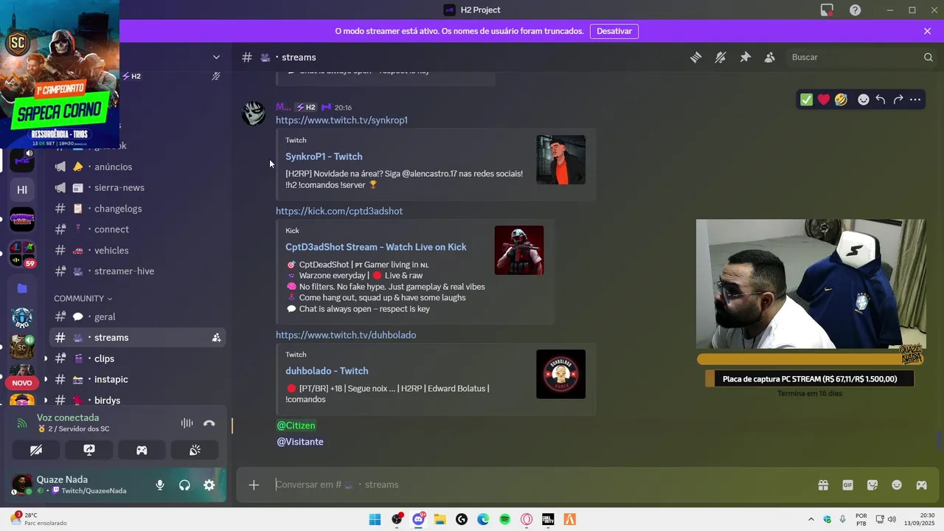Open the Threads icon in channel header
This screenshot has height=531, width=944.
(695, 58)
